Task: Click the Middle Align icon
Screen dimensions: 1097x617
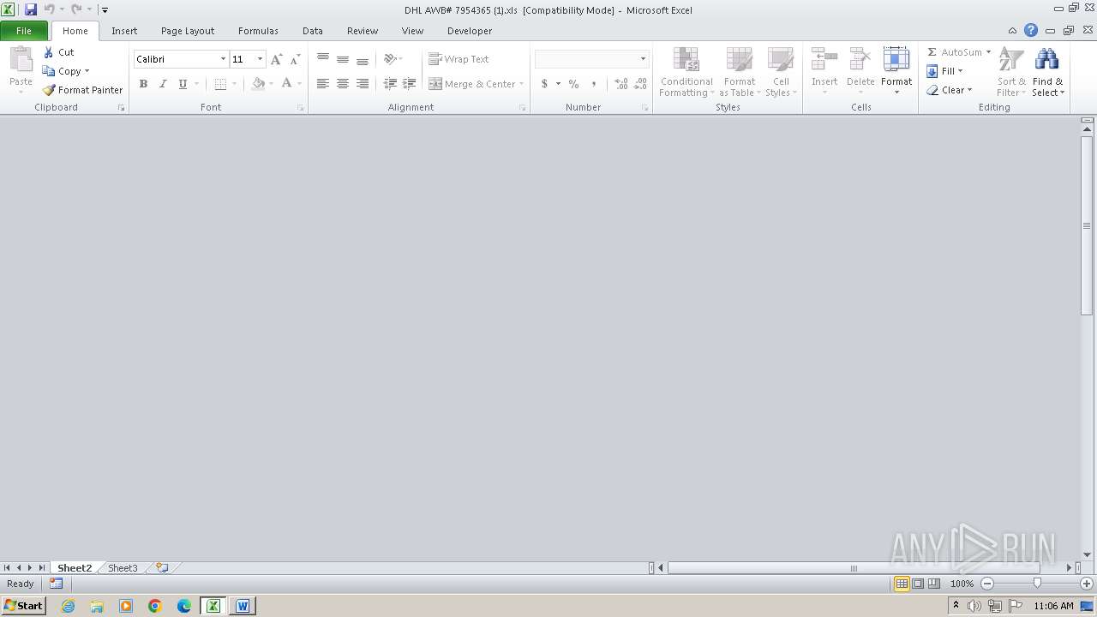Action: 343,59
